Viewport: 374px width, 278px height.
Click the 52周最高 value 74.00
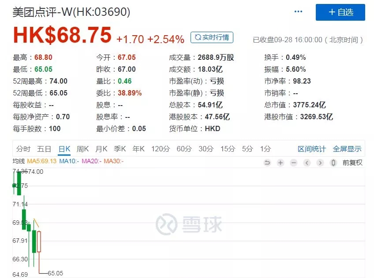tap(58, 81)
